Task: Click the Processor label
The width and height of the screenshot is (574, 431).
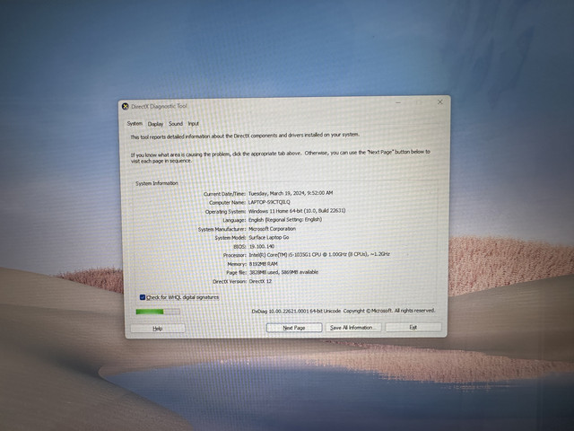Action: [234, 255]
